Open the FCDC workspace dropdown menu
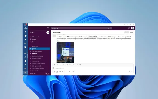158x99 pixels. click(x=32, y=32)
